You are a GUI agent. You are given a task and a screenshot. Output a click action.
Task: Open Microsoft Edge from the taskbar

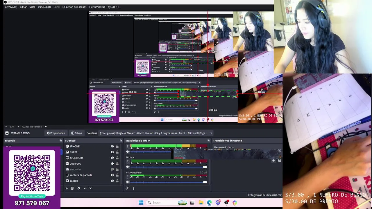point(209,203)
